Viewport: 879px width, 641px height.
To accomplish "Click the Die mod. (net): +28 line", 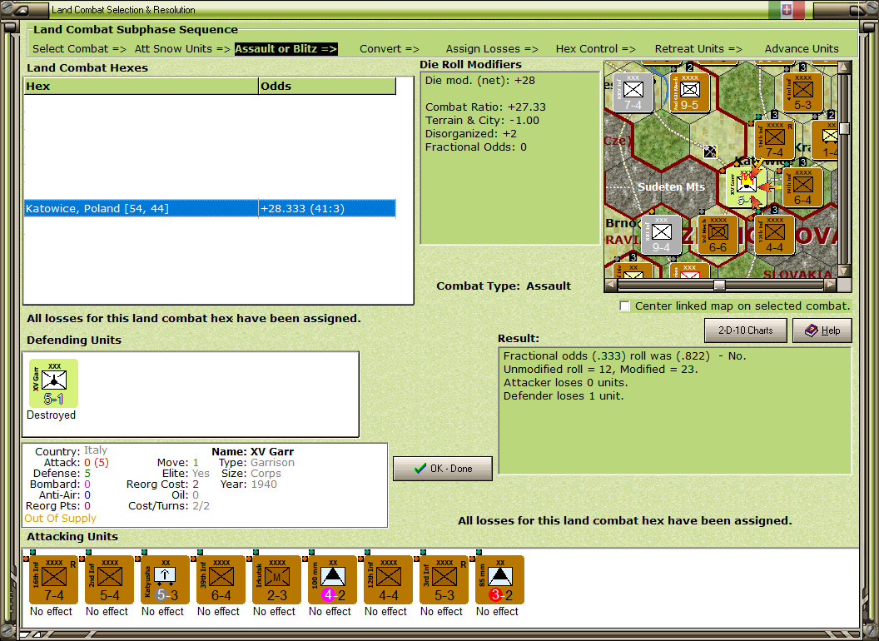I will (x=479, y=80).
